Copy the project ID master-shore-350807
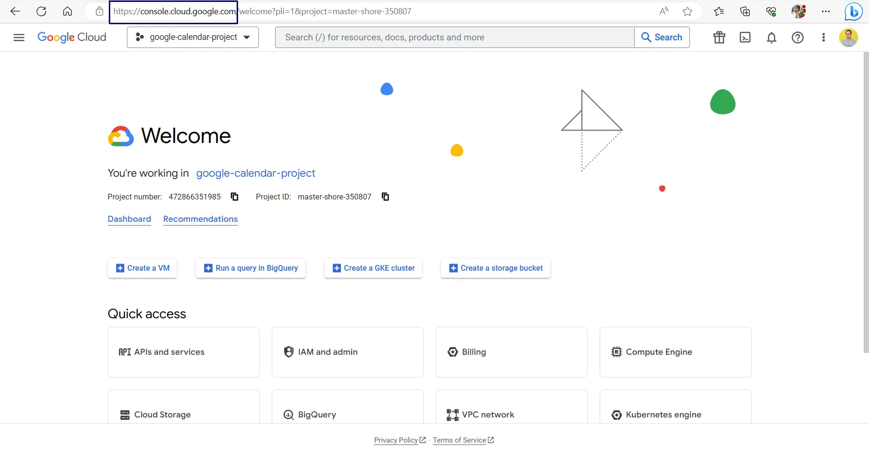Image resolution: width=869 pixels, height=454 pixels. click(385, 197)
